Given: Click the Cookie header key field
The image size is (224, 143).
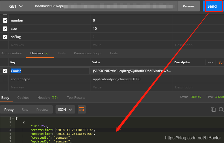Looking at the screenshot, I should [x=50, y=71].
